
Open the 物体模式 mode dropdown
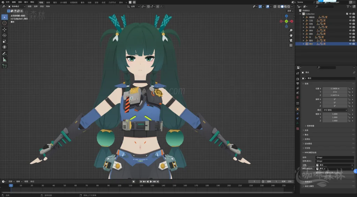click(x=17, y=7)
